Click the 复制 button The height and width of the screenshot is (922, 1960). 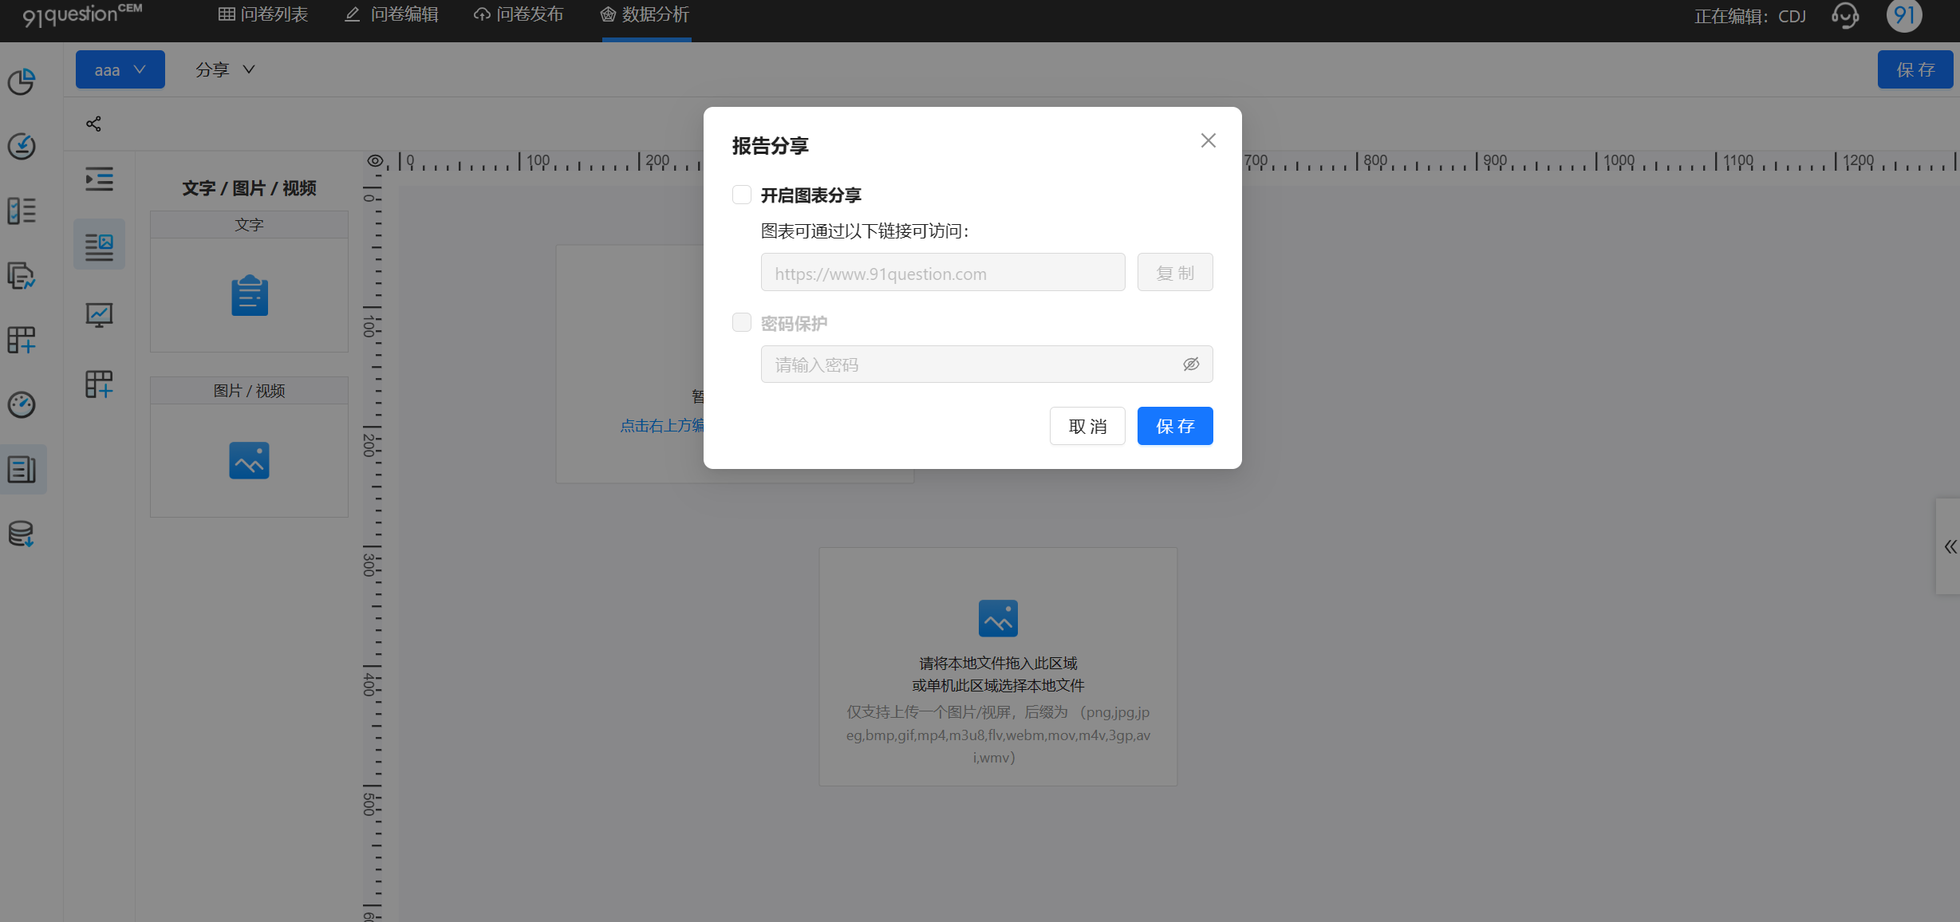1175,273
